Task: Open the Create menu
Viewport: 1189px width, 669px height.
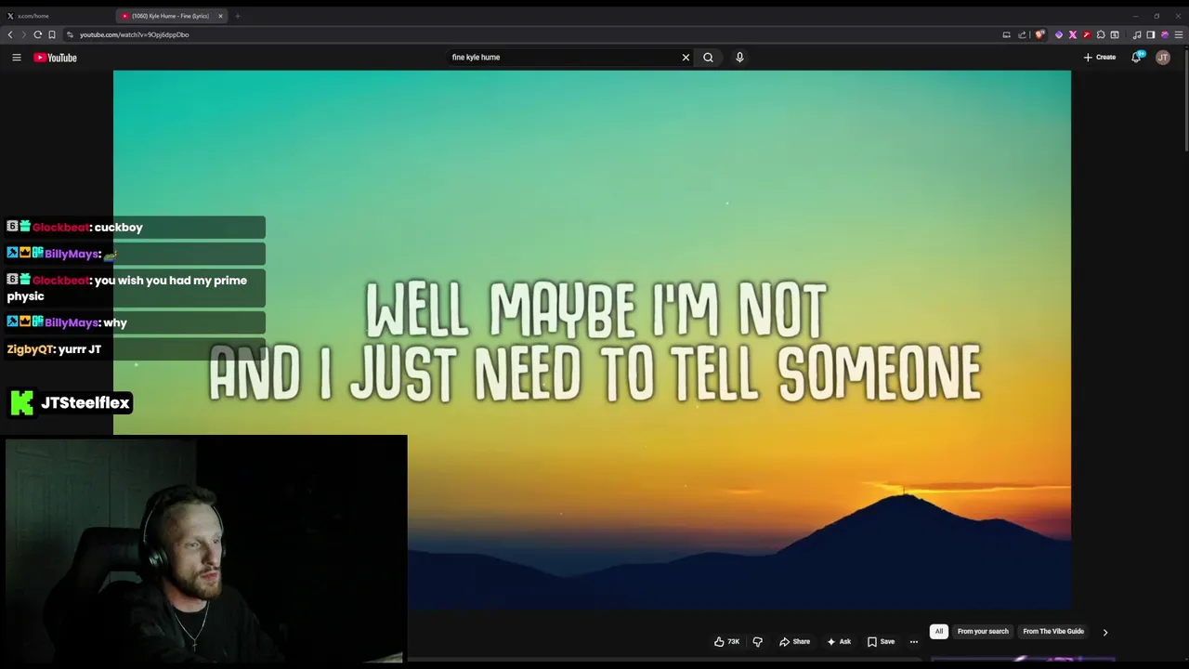Action: click(x=1100, y=58)
